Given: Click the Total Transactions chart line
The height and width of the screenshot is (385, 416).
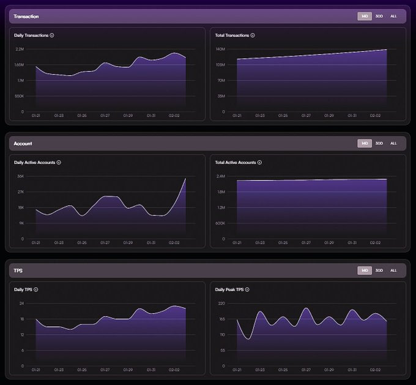Looking at the screenshot, I should pos(312,55).
